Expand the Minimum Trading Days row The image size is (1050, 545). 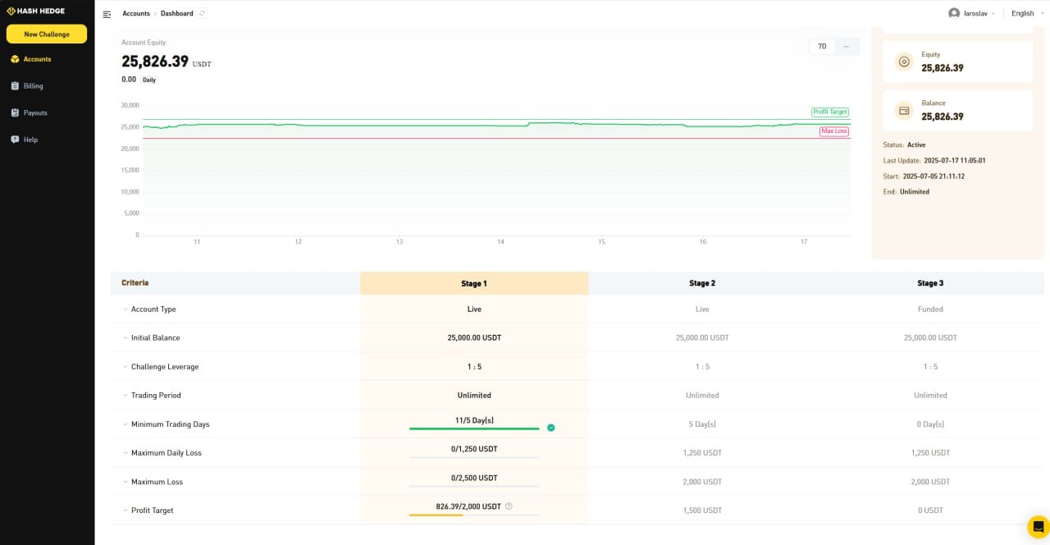[126, 424]
